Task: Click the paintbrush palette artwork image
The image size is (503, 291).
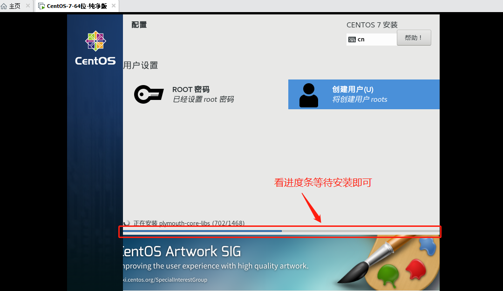Action: 388,263
